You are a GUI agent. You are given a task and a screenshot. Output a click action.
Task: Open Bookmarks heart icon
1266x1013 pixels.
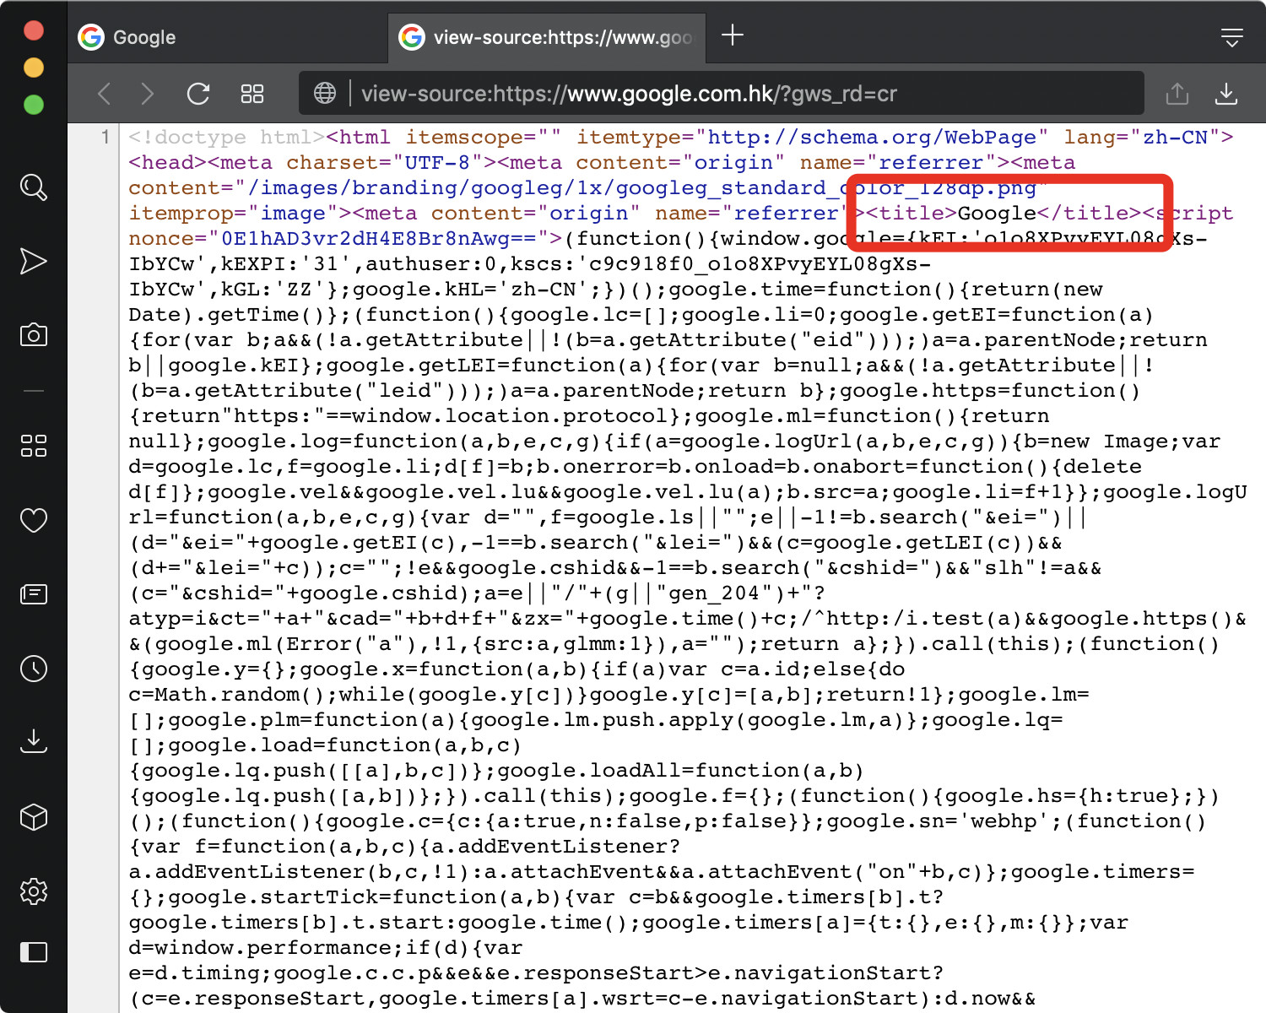(33, 520)
